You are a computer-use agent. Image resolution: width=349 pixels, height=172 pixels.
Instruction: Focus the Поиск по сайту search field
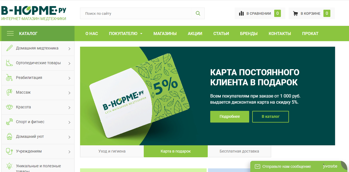coord(138,13)
